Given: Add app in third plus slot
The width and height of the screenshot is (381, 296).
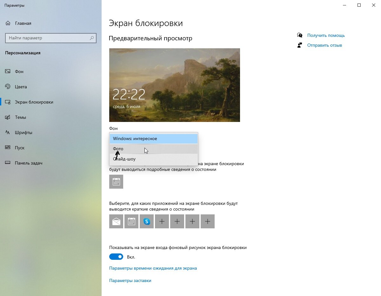Looking at the screenshot, I should [192, 221].
